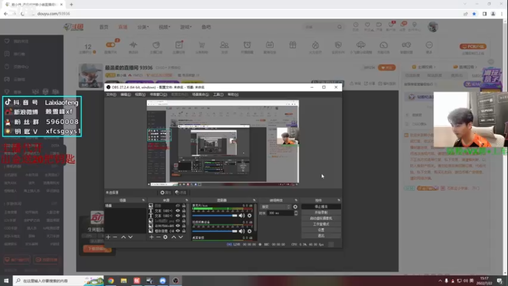508x286 pixels.
Task: Bookmark this page with the star icon
Action: [x=474, y=13]
